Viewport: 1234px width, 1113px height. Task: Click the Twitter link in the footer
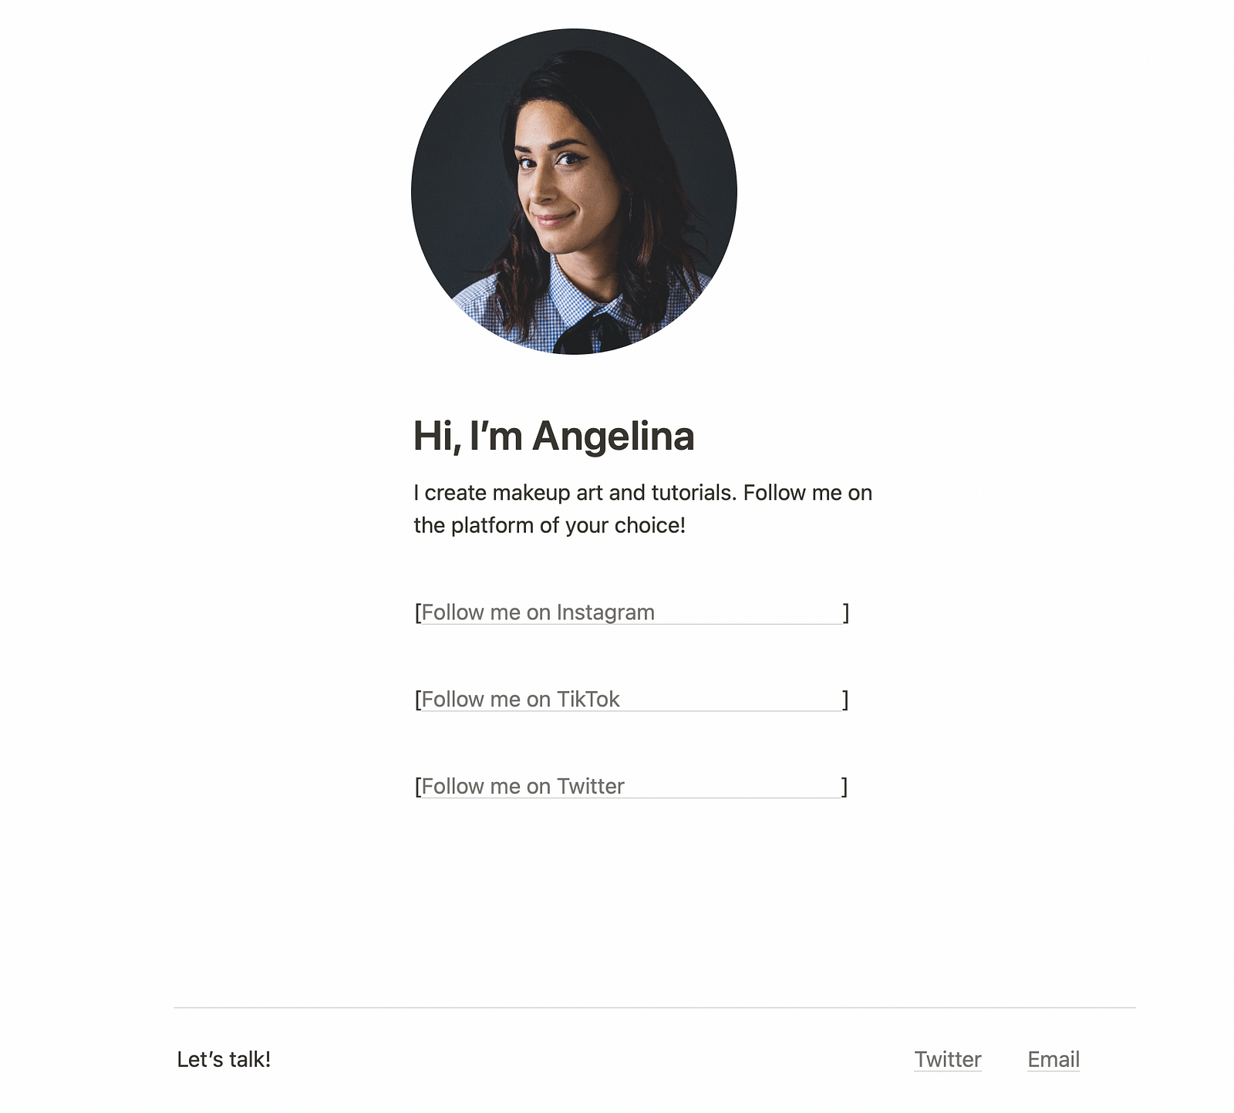coord(948,1059)
